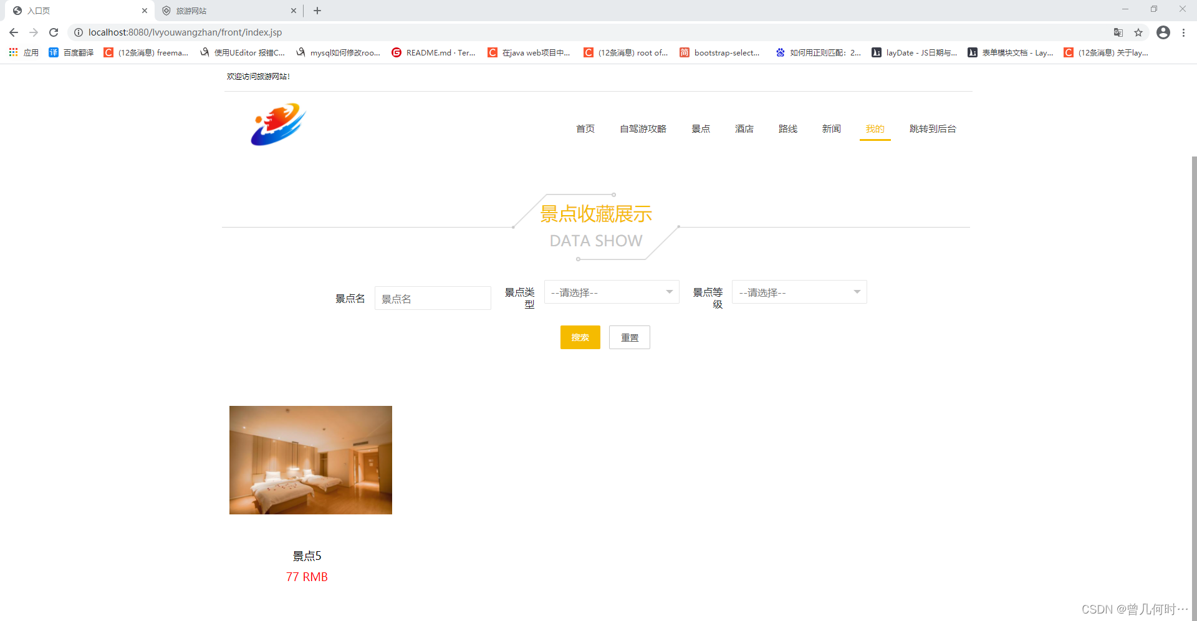Open the 如何用正则匹配 bookmark
The image size is (1197, 621).
tap(818, 52)
